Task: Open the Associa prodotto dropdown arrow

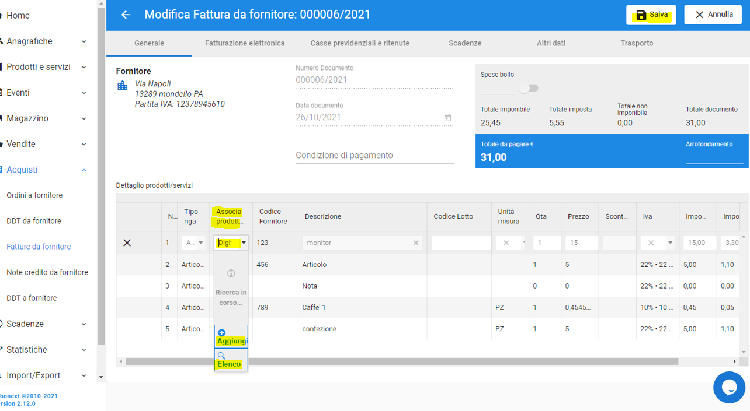Action: pyautogui.click(x=244, y=243)
